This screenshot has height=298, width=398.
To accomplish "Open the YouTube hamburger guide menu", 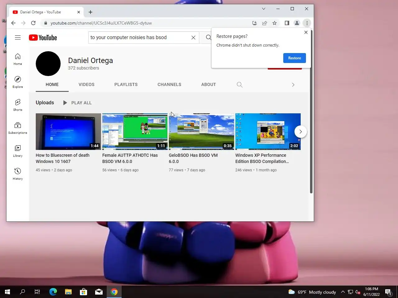I will 18,38.
